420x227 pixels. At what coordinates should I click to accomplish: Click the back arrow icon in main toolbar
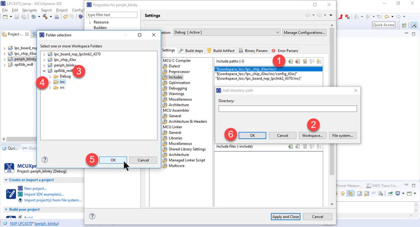[387, 16]
